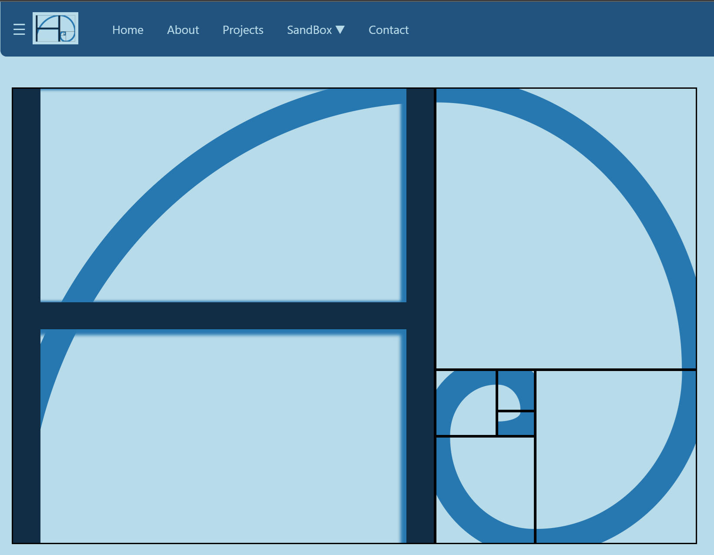Go to the Home page link
Viewport: 714px width, 555px height.
click(x=127, y=30)
